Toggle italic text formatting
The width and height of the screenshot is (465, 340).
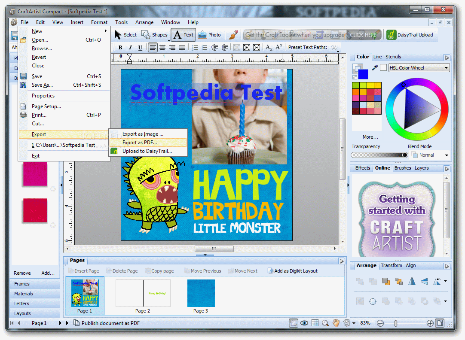(x=130, y=47)
